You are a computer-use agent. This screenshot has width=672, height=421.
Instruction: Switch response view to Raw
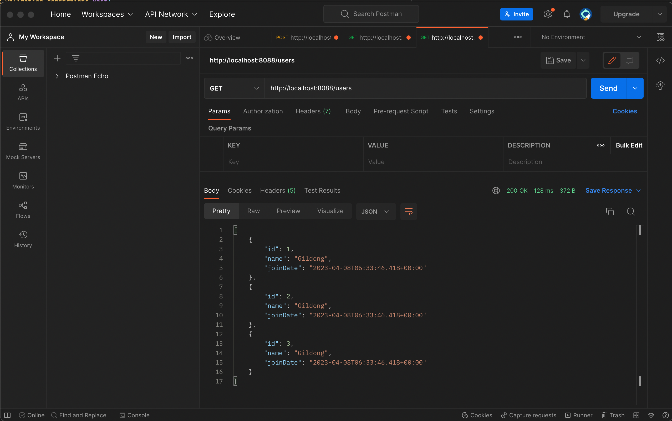(x=253, y=211)
